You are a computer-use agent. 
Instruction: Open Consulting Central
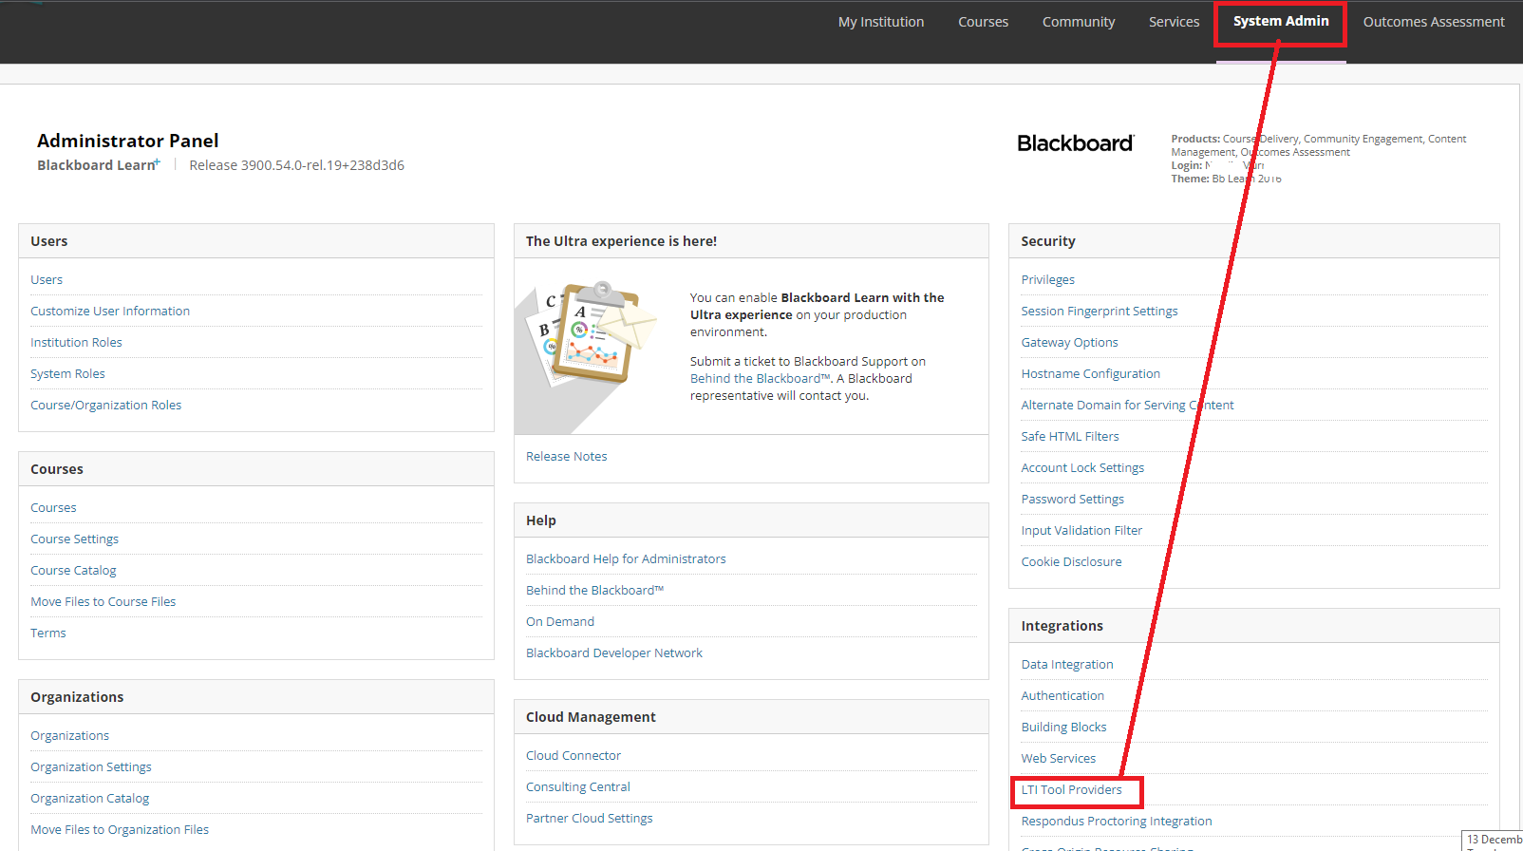click(578, 787)
